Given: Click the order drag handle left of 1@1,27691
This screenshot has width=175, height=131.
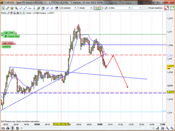Looking at the screenshot, I should coord(2,34).
